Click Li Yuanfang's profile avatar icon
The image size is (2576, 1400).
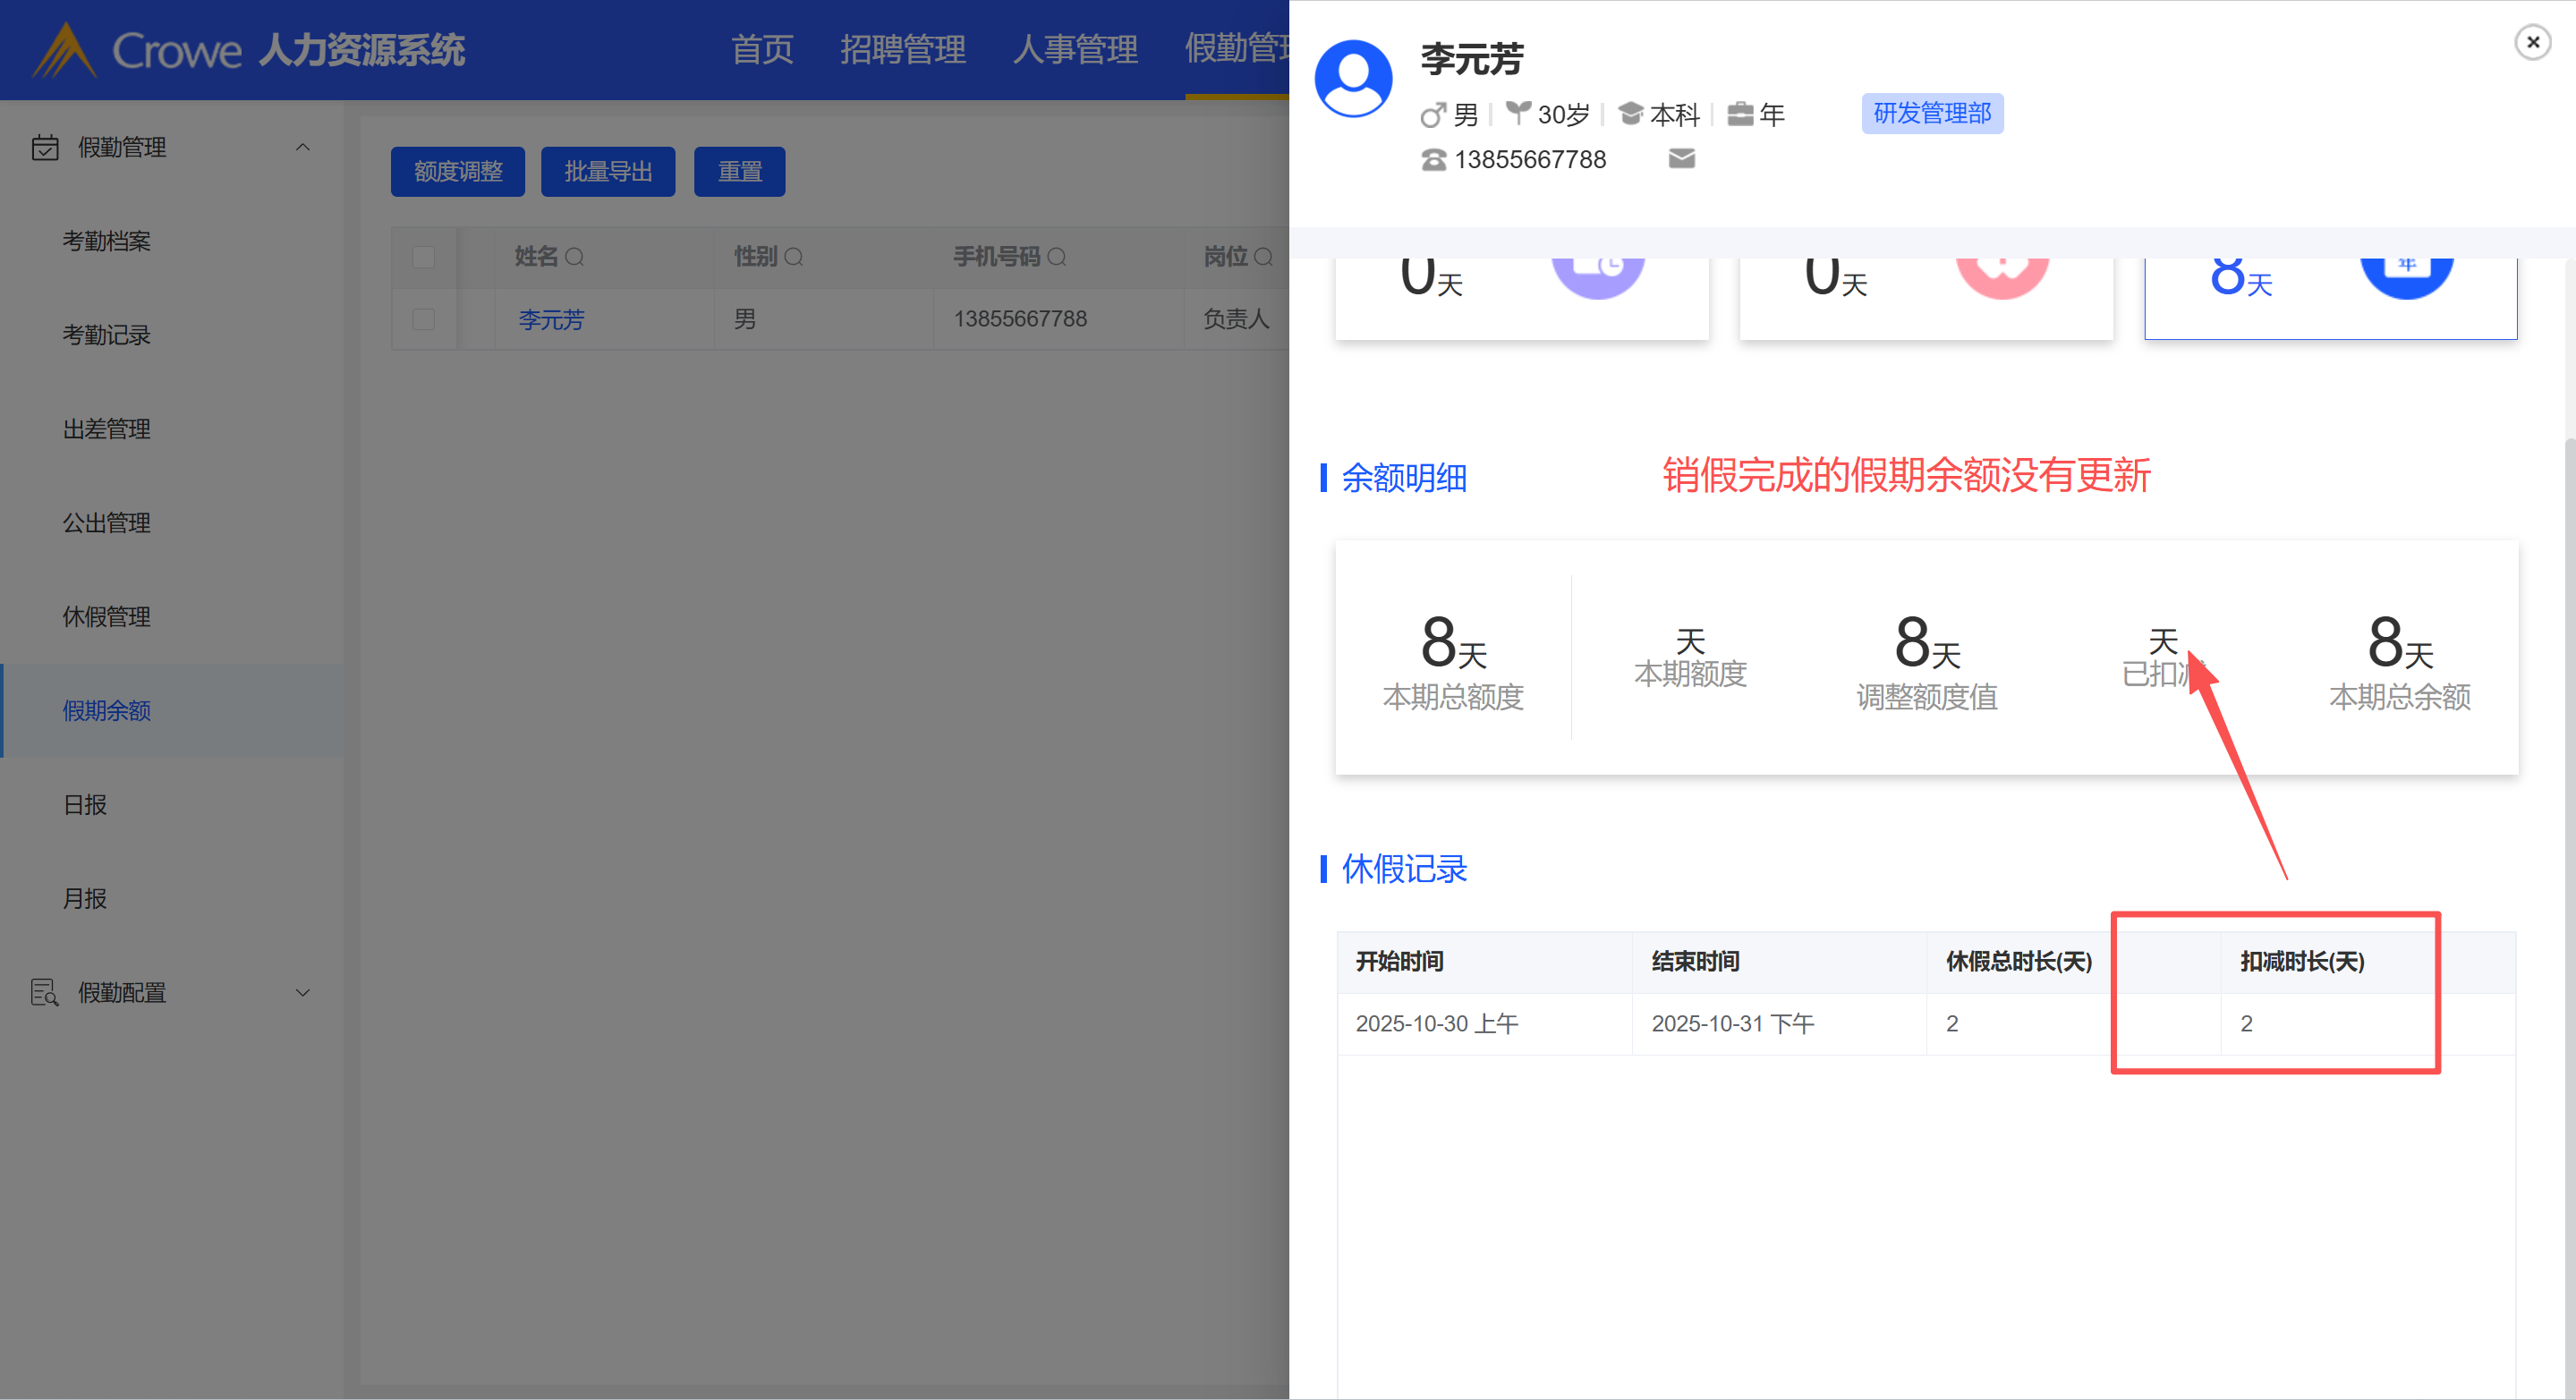(x=1353, y=79)
